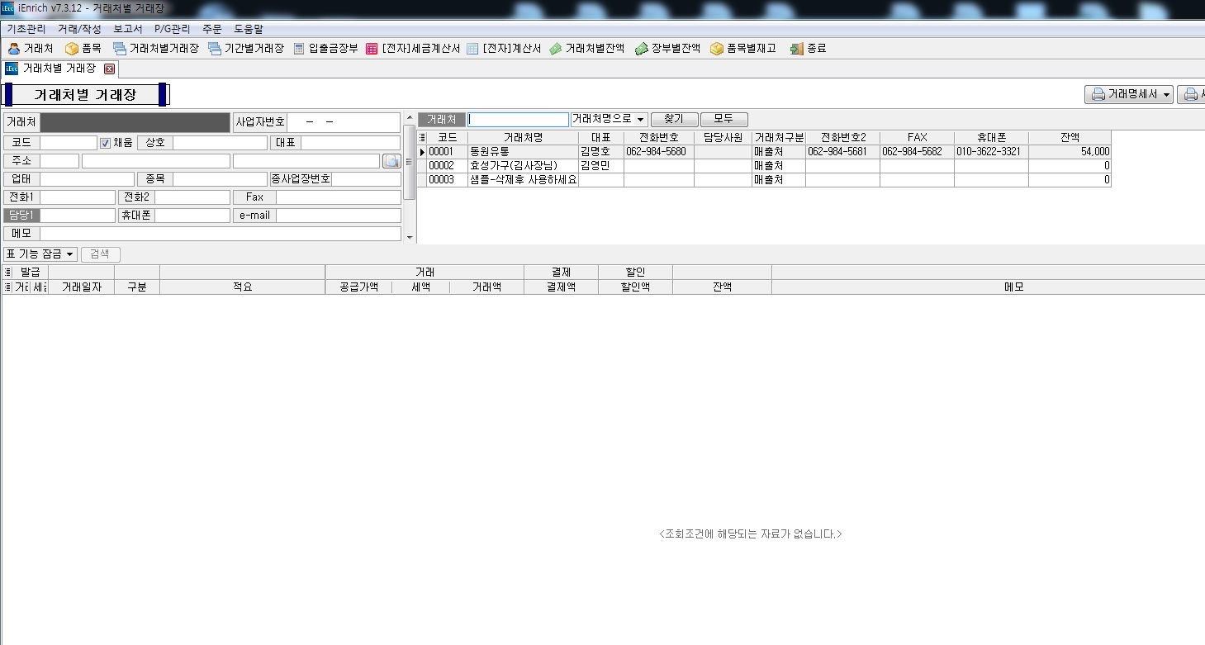Open 기간별거래장 from the toolbar
The height and width of the screenshot is (645, 1205).
(215, 49)
